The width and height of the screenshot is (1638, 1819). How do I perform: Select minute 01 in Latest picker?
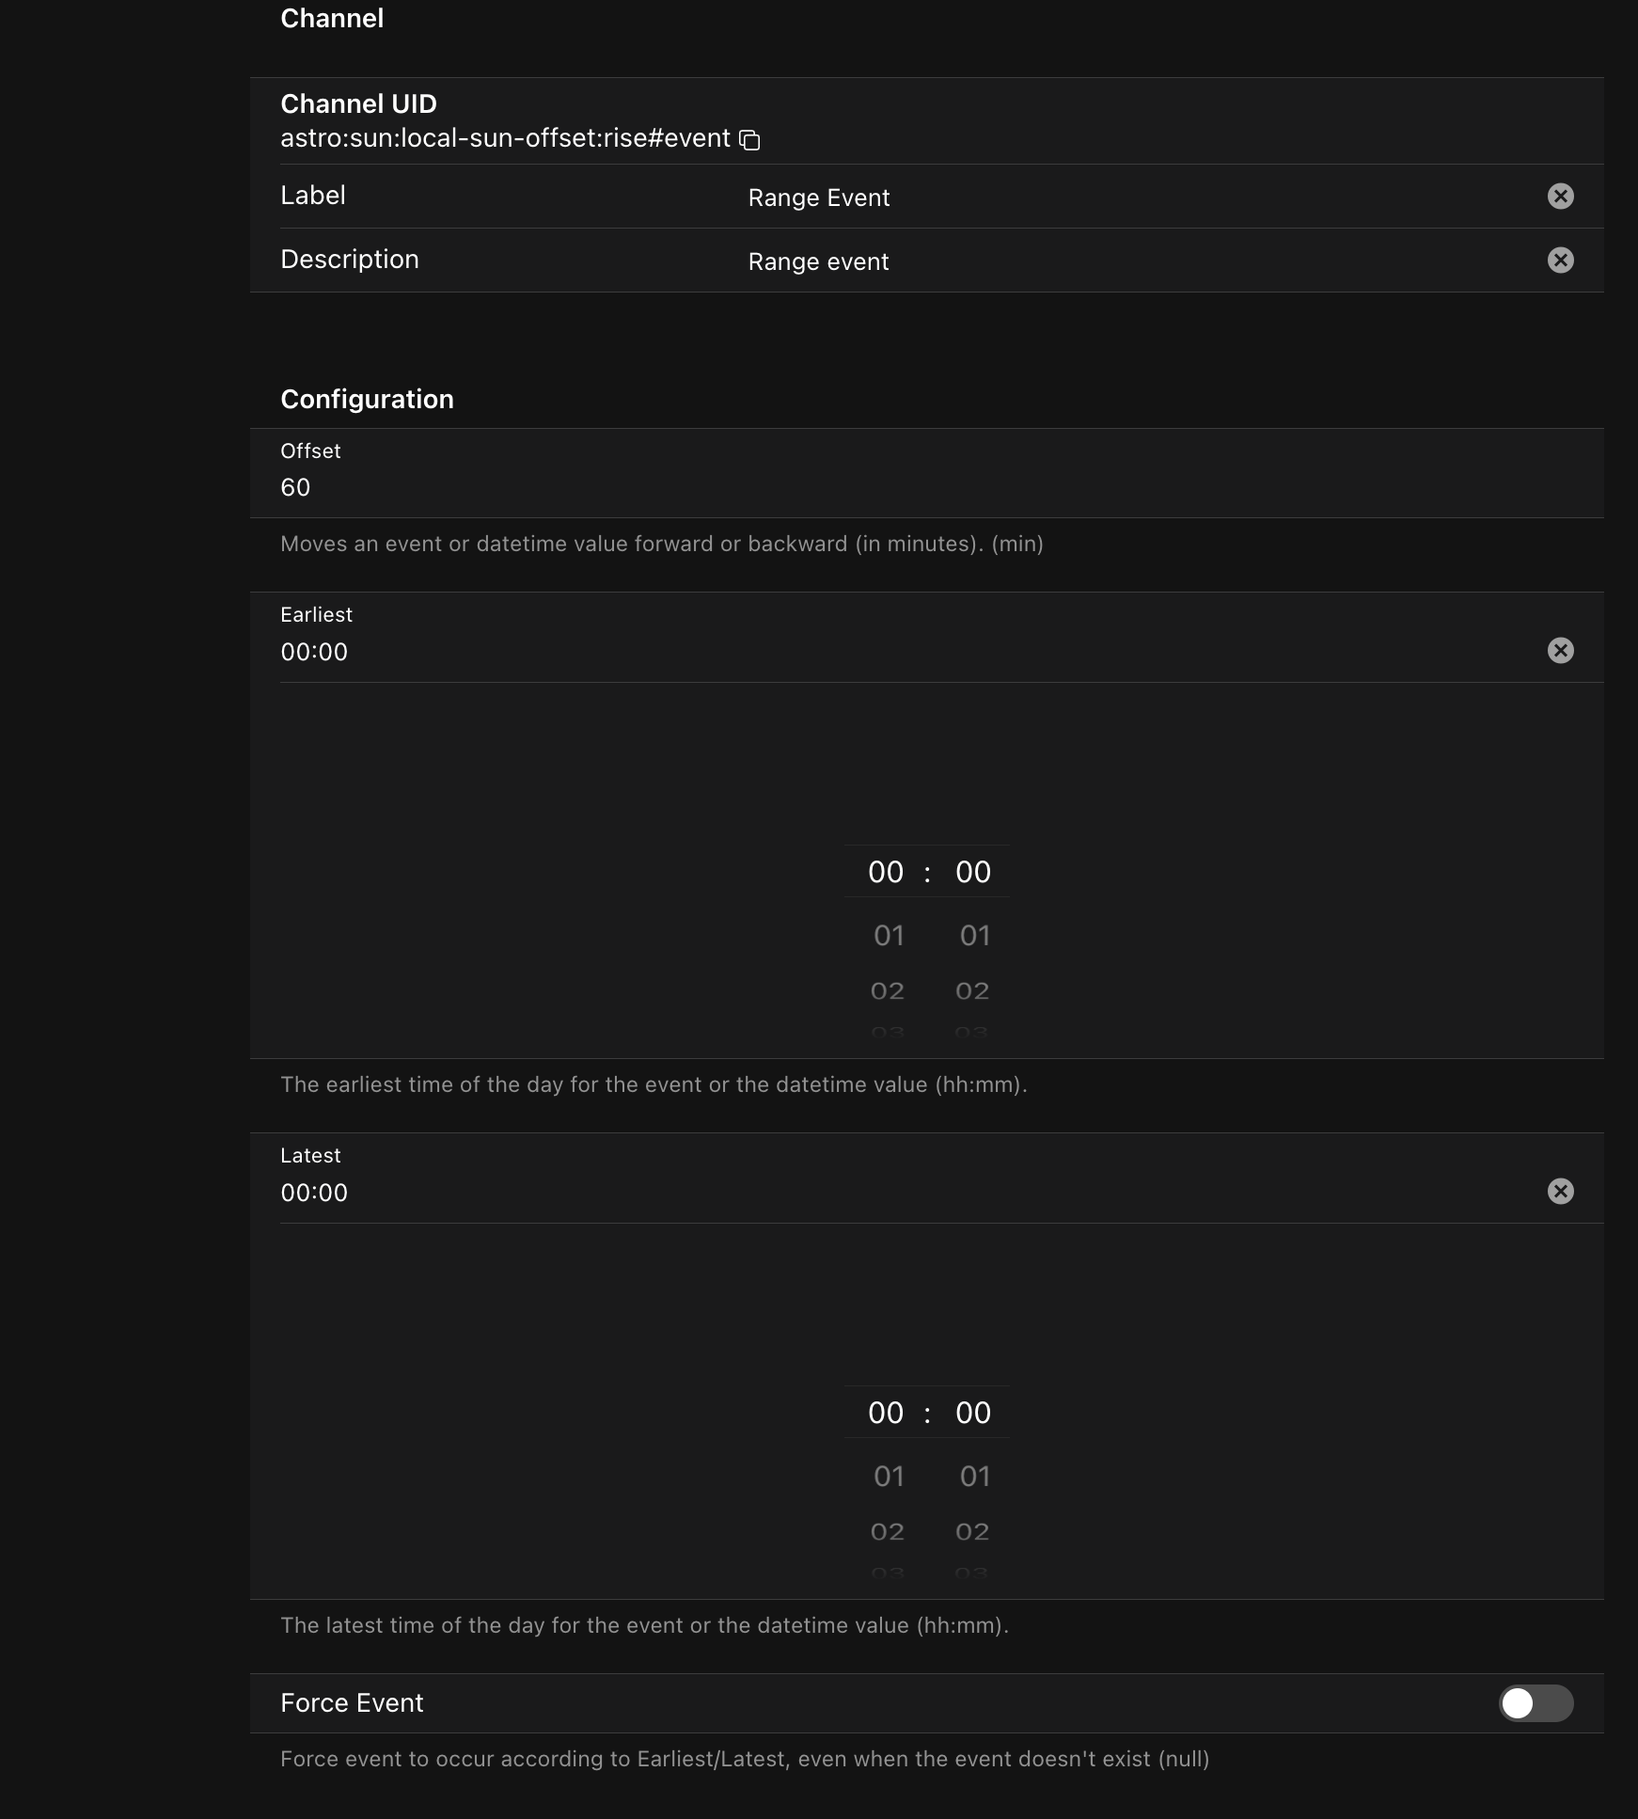coord(974,1477)
